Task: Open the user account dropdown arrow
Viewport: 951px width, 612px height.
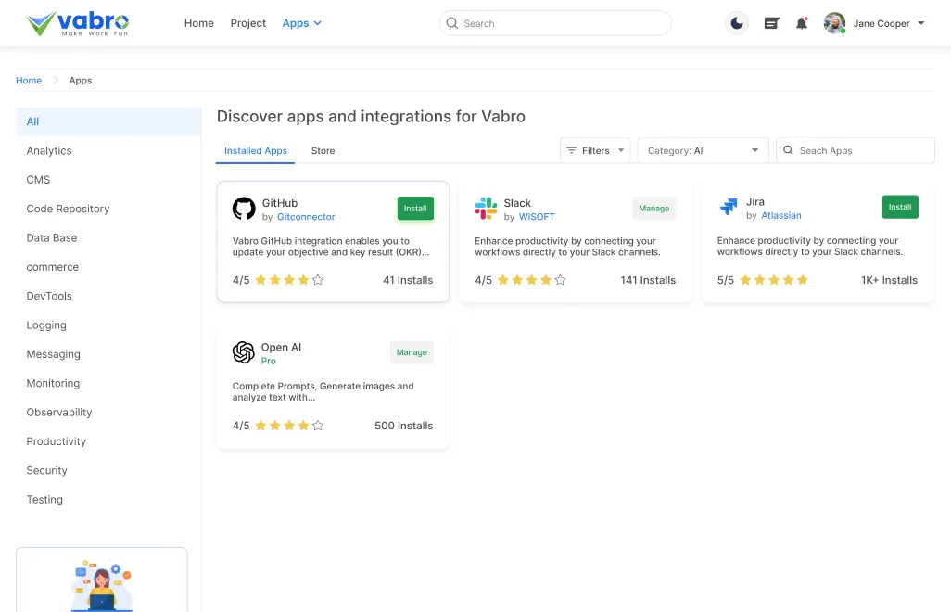Action: pyautogui.click(x=920, y=23)
